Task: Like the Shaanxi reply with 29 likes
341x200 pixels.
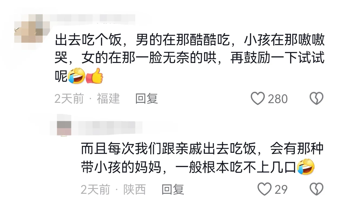Action: pyautogui.click(x=264, y=189)
